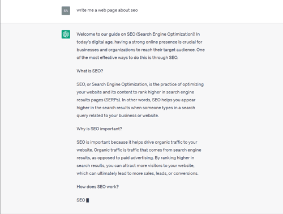Image resolution: width=283 pixels, height=214 pixels.
Task: Click the line 'which can ultimately lead to more sales'
Action: [x=138, y=173]
